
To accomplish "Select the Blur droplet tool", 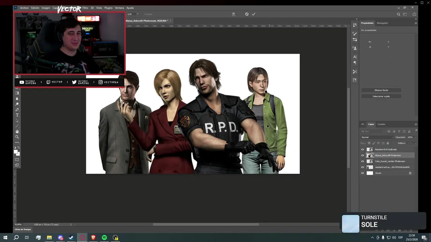I will (x=17, y=98).
